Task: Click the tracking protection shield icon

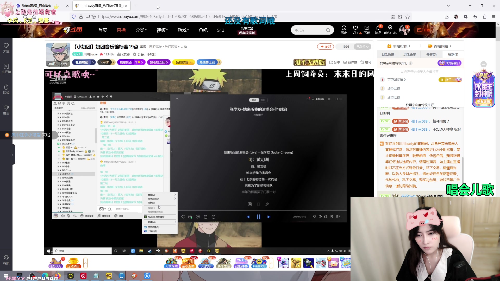Action: click(x=74, y=17)
